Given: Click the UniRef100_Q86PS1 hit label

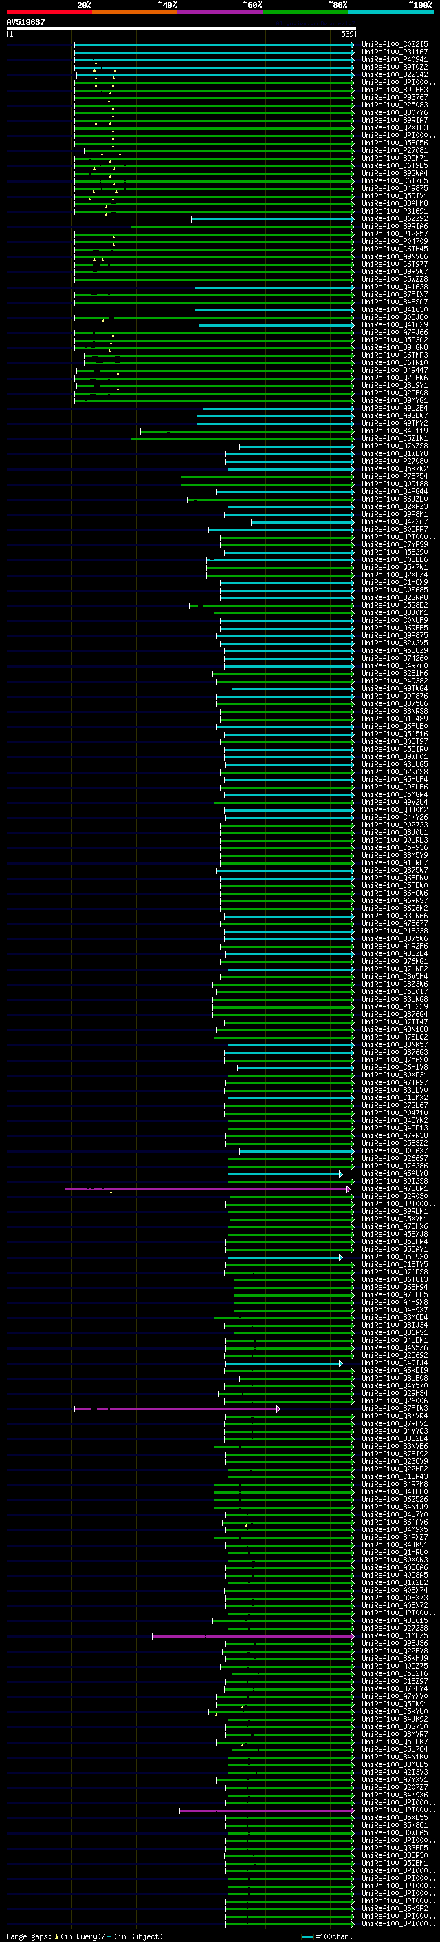Looking at the screenshot, I should (x=395, y=1333).
